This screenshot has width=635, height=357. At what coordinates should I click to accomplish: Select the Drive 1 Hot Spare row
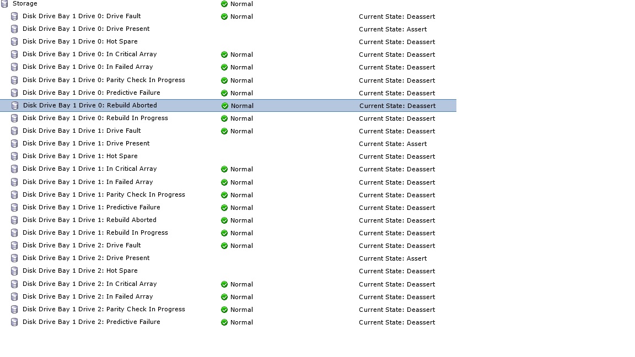(x=80, y=156)
